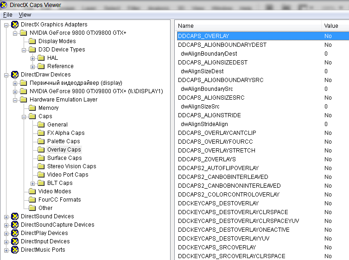This screenshot has height=260, width=349.
Task: Click the folder icon next to FourCC Formats
Action: 32,200
